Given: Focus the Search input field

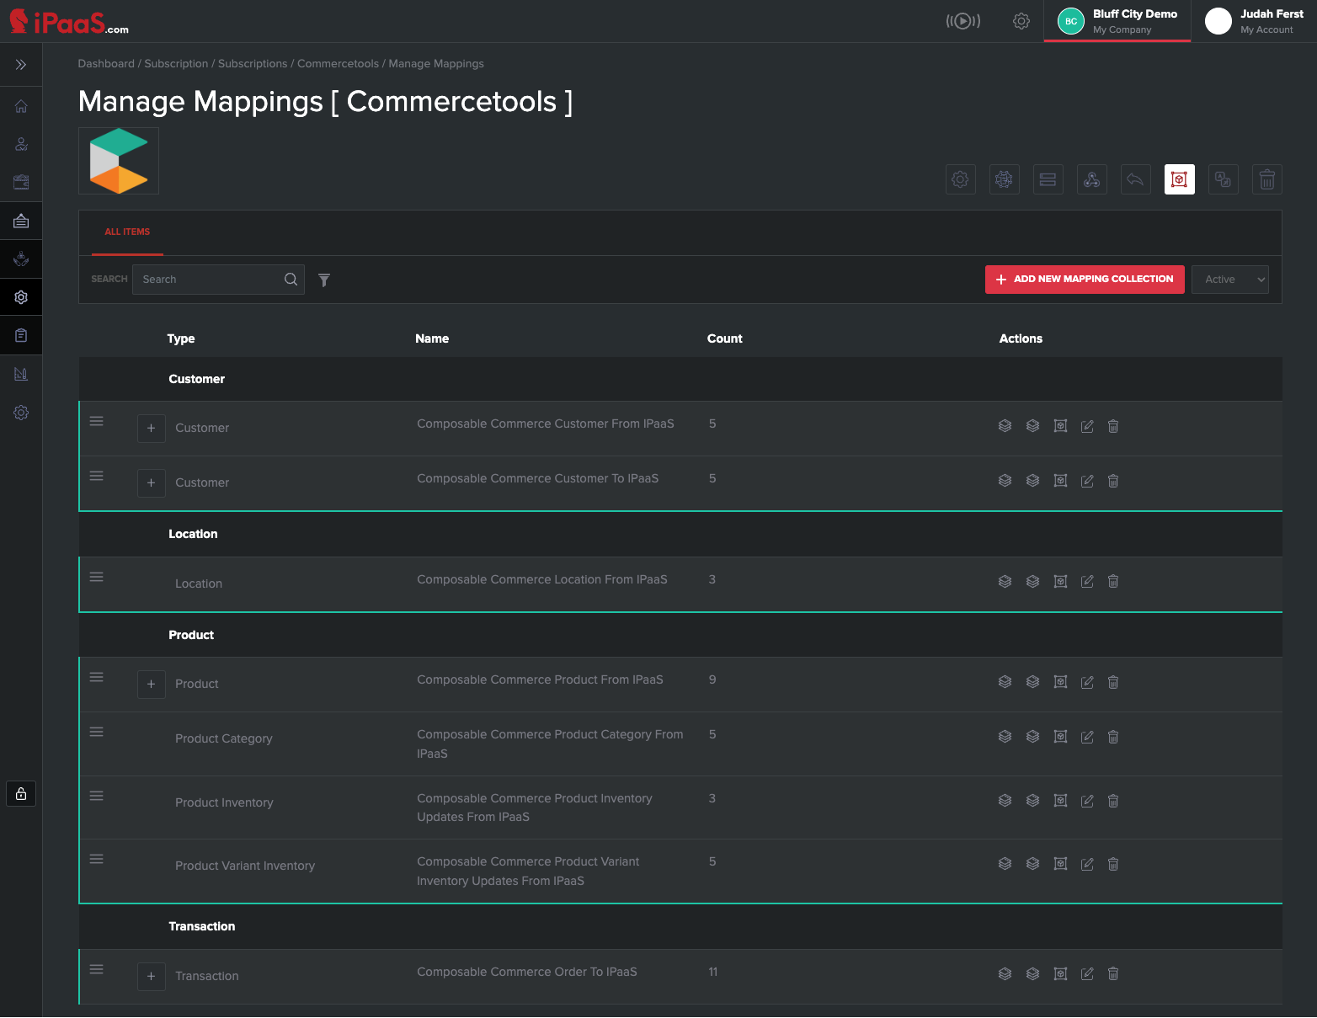Looking at the screenshot, I should pos(218,280).
